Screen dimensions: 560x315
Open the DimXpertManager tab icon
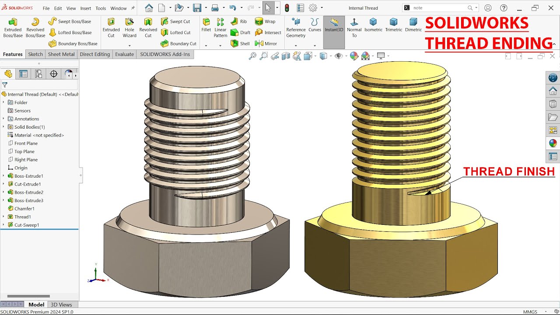tap(54, 74)
